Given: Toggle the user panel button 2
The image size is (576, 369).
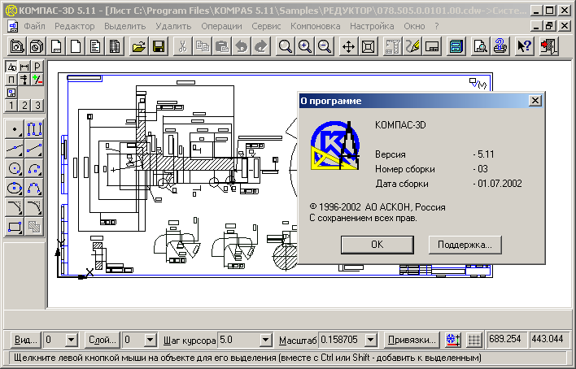Looking at the screenshot, I should click(24, 106).
